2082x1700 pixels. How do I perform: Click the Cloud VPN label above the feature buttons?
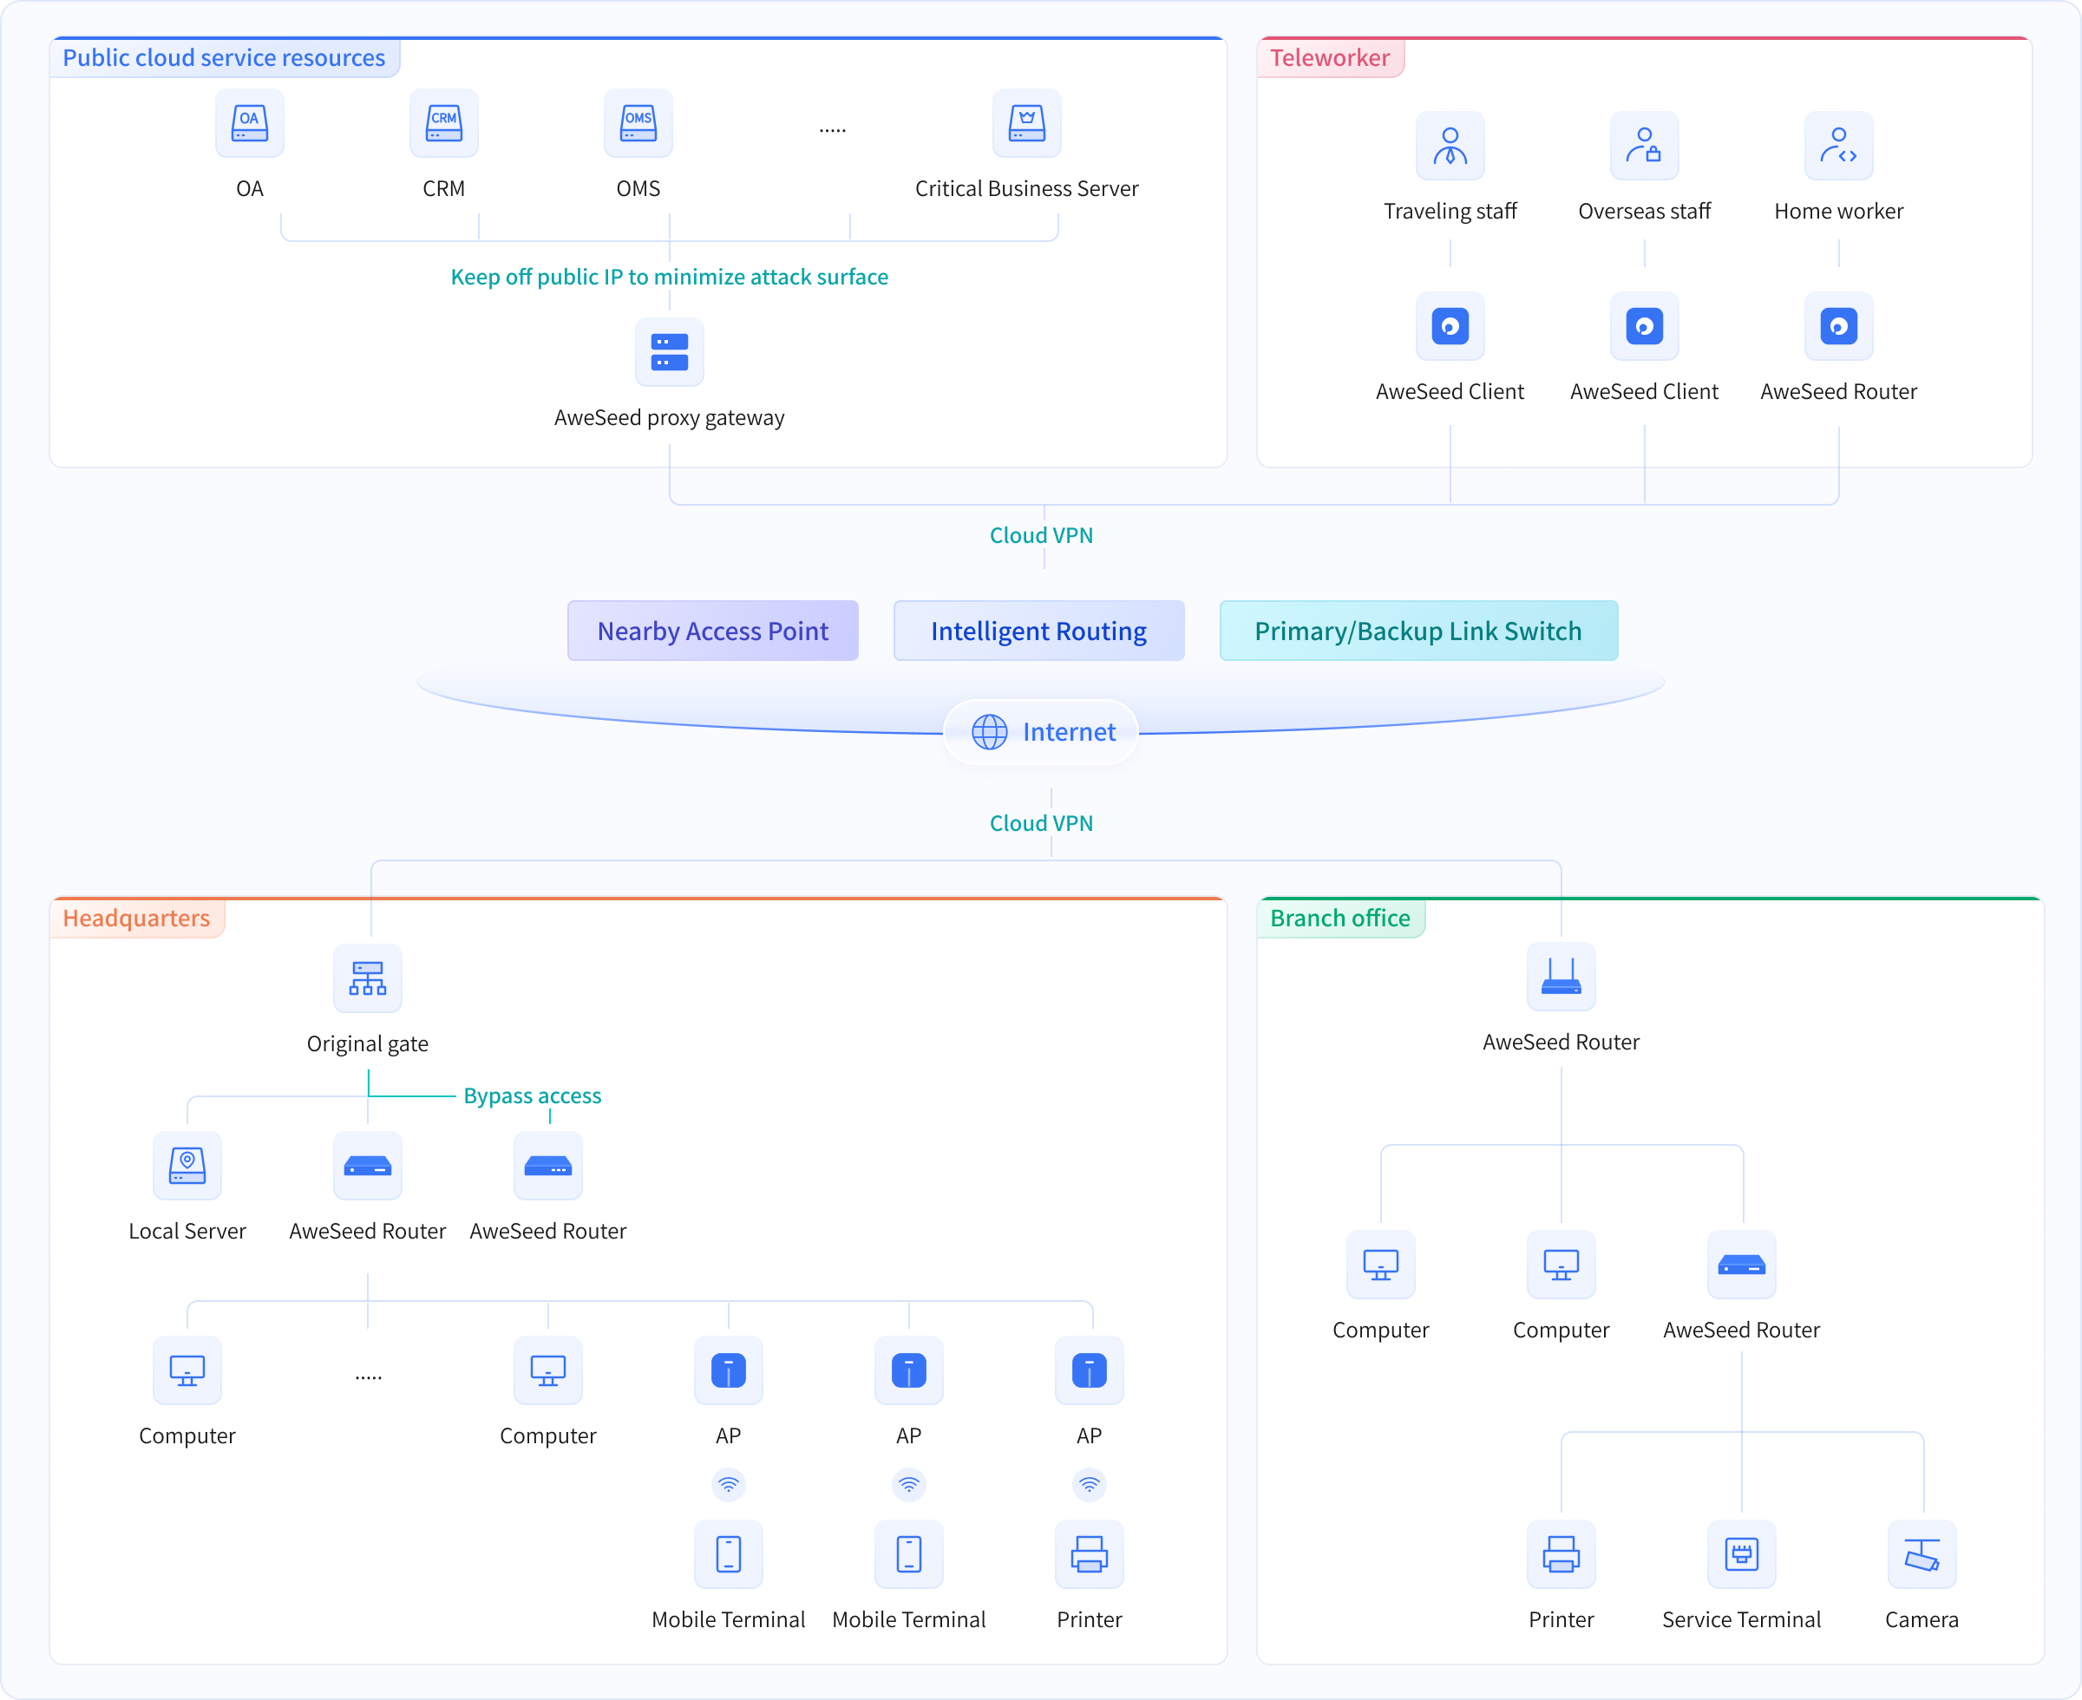1041,536
